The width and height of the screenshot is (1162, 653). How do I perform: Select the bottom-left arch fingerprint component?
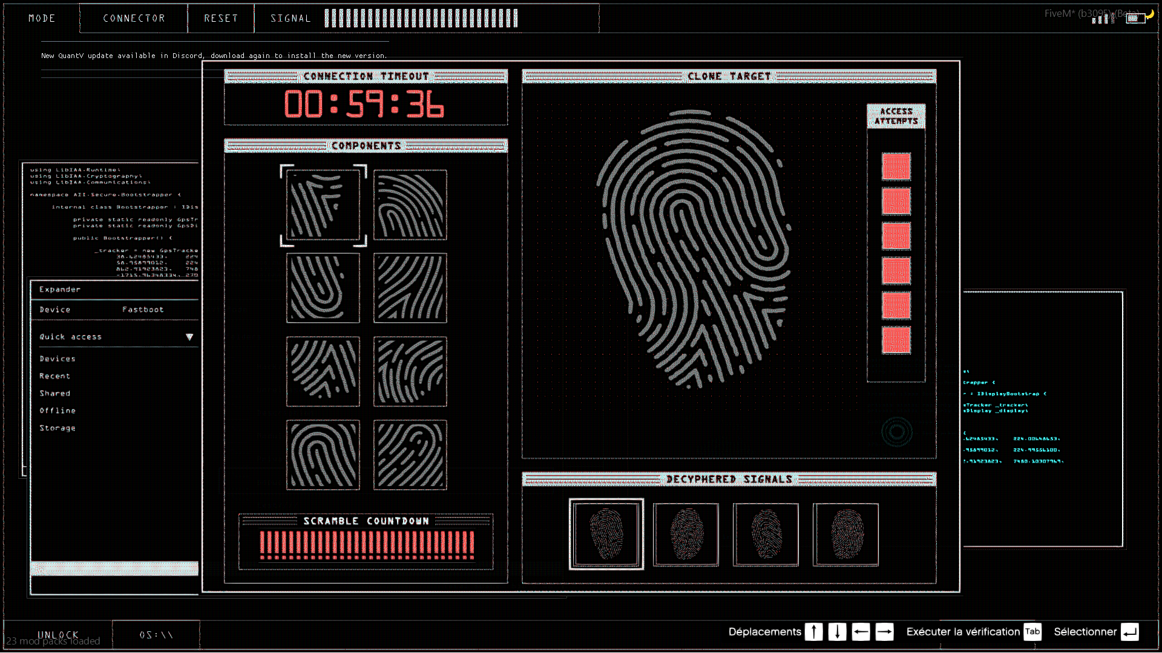click(x=323, y=455)
